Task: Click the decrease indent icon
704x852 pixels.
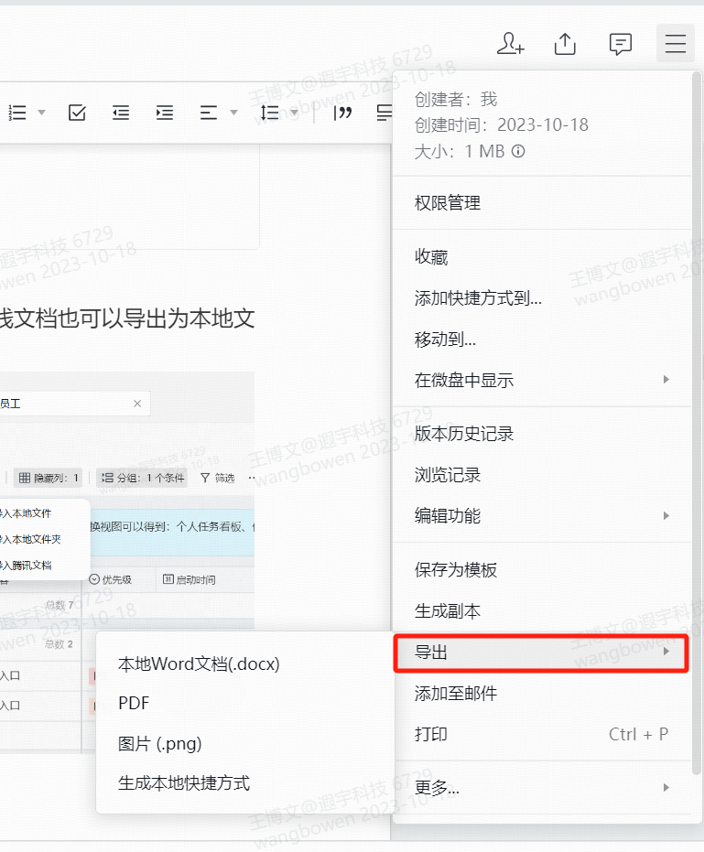Action: [121, 113]
